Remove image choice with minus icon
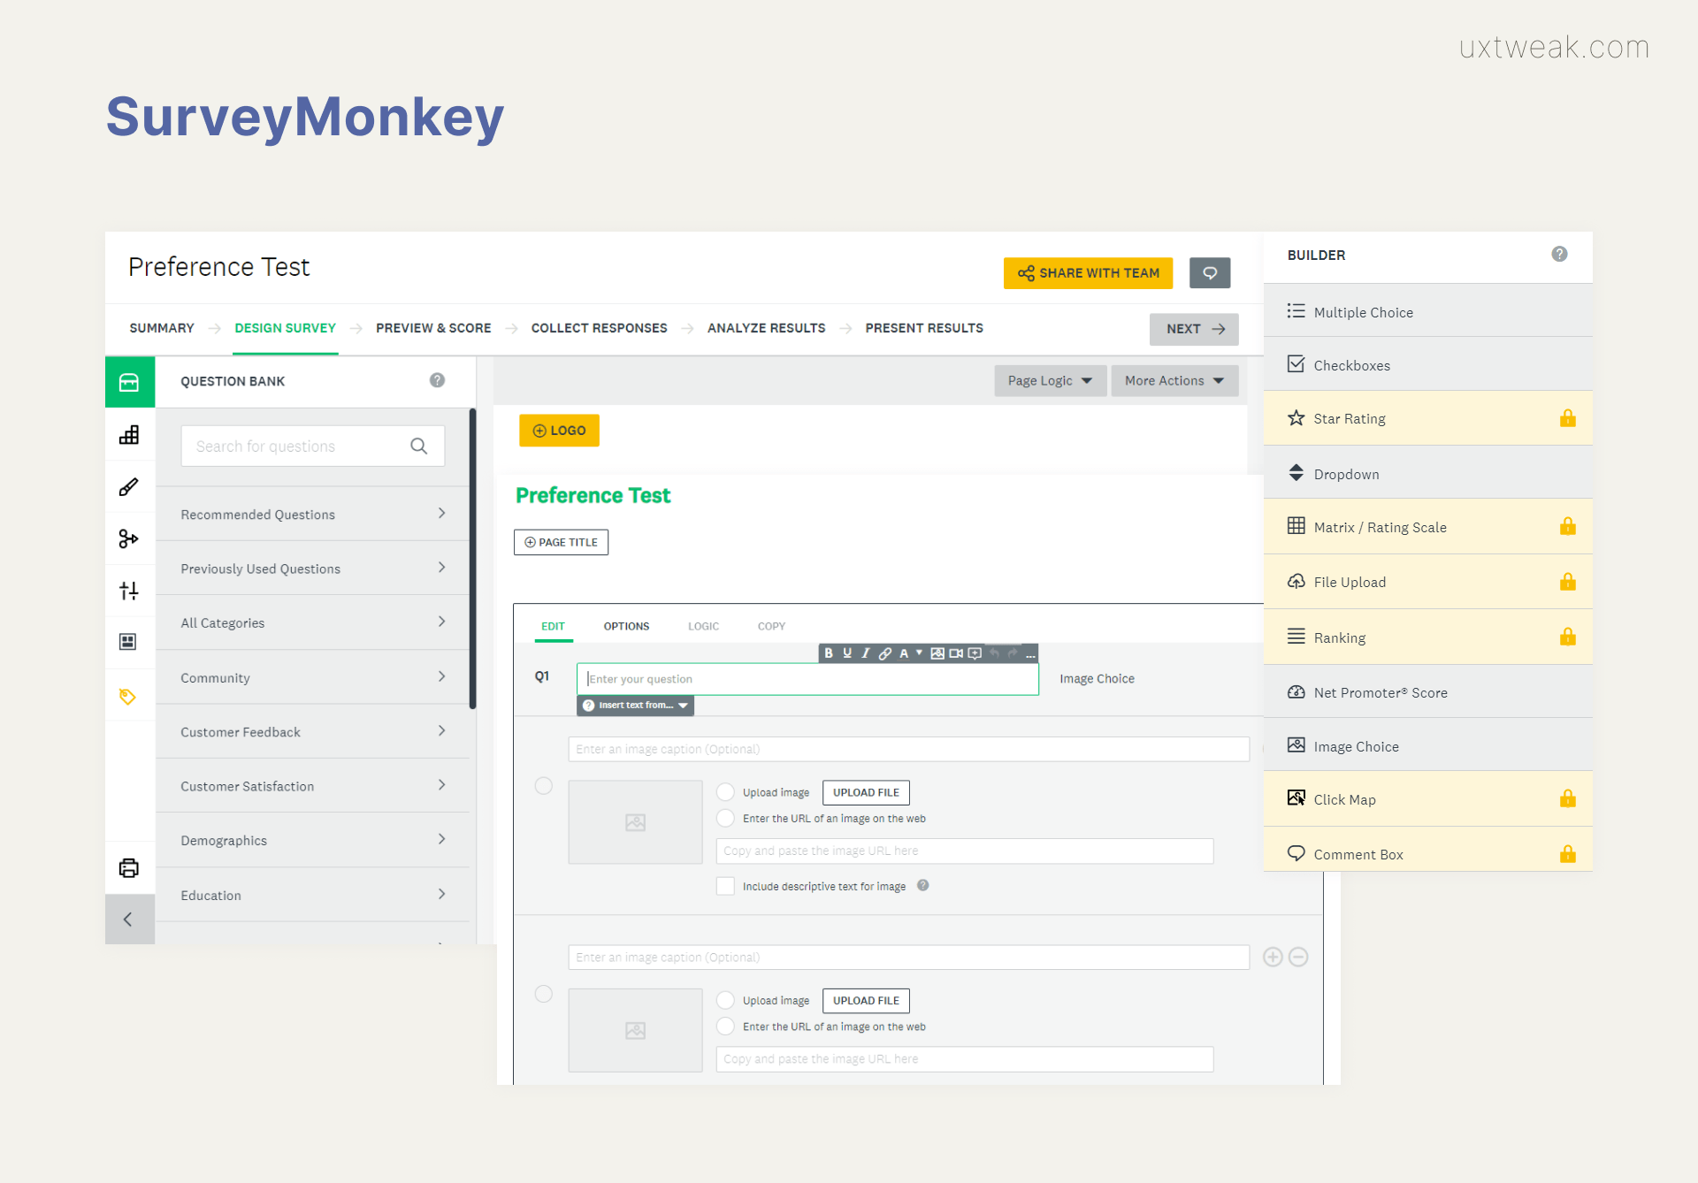 [x=1298, y=957]
